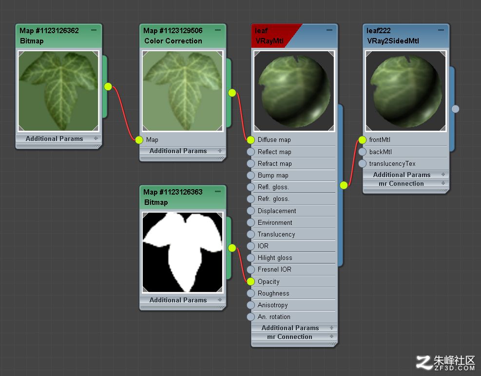Click the 'Fresnel IOR' slot label
The height and width of the screenshot is (376, 481).
(x=274, y=270)
